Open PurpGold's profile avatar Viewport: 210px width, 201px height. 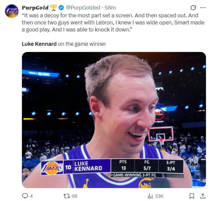coord(12,11)
